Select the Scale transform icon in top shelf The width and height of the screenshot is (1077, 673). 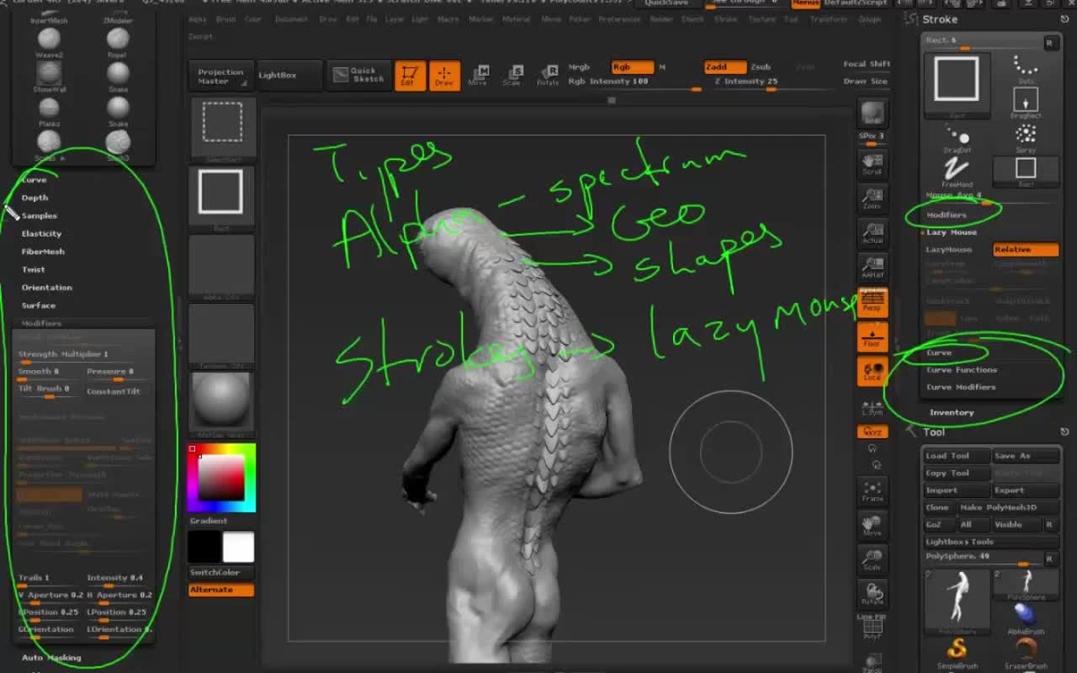click(512, 76)
